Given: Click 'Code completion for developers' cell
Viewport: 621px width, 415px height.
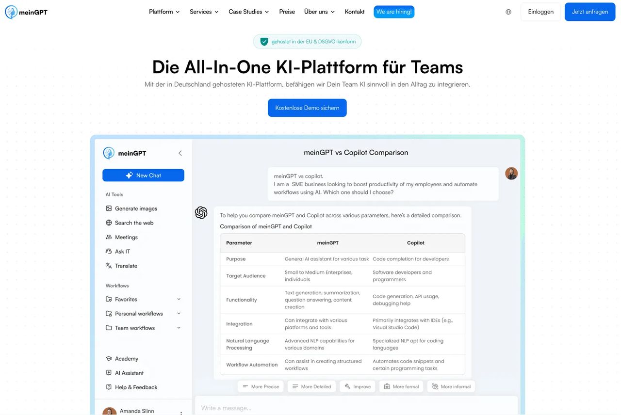Looking at the screenshot, I should tap(411, 259).
